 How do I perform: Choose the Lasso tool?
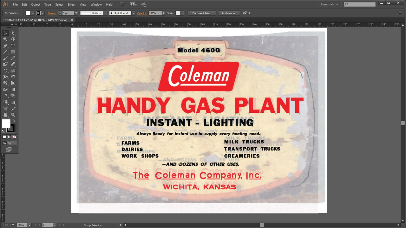tap(13, 39)
